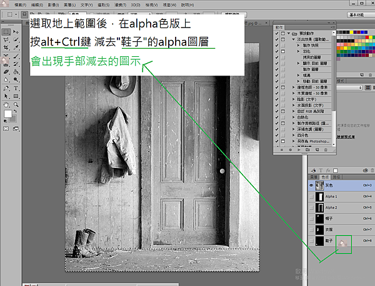This screenshot has width=375, height=286.
Task: Select the Crop tool
Action: 6,47
